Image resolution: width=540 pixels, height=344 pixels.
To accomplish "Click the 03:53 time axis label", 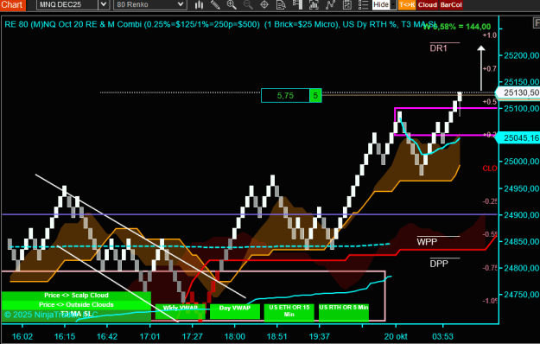I will (442, 336).
